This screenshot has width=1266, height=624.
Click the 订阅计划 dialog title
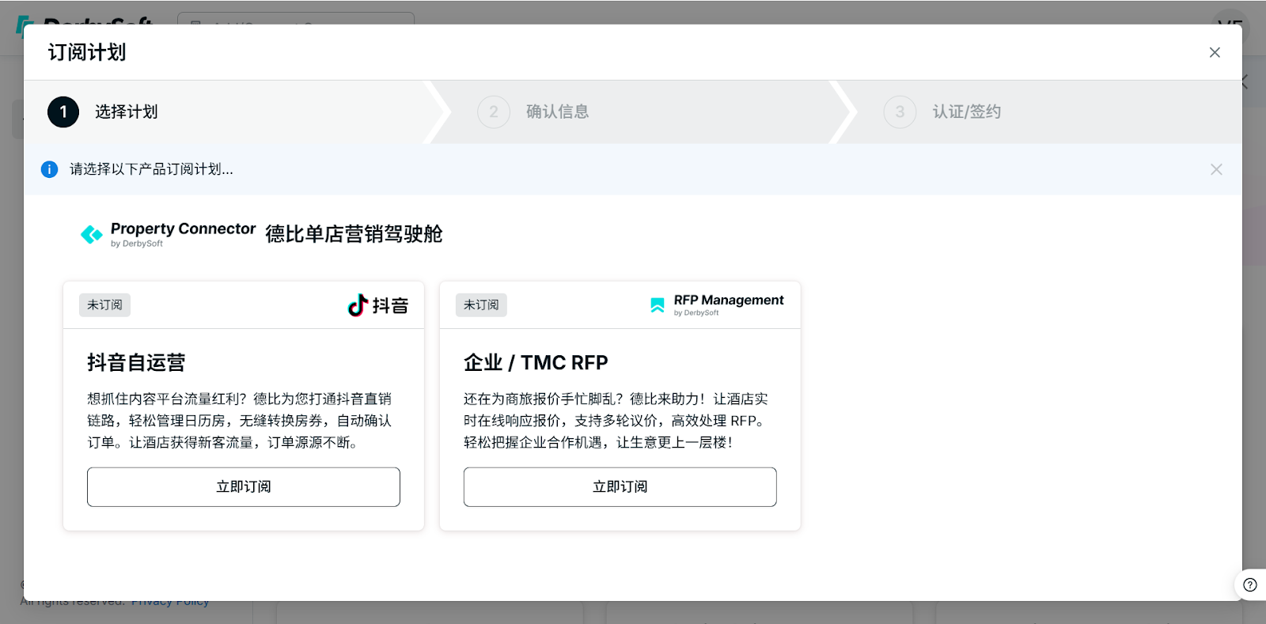click(87, 52)
